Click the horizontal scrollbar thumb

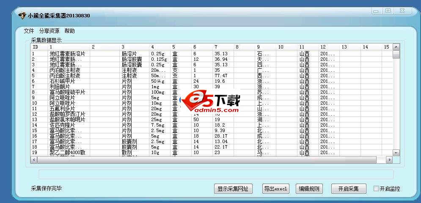tap(206, 160)
